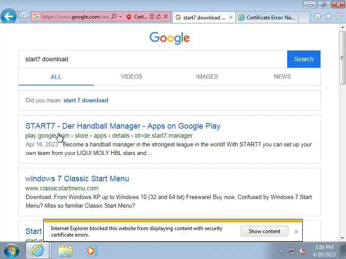Show hidden system tray icons
The height and width of the screenshot is (259, 346).
click(282, 251)
